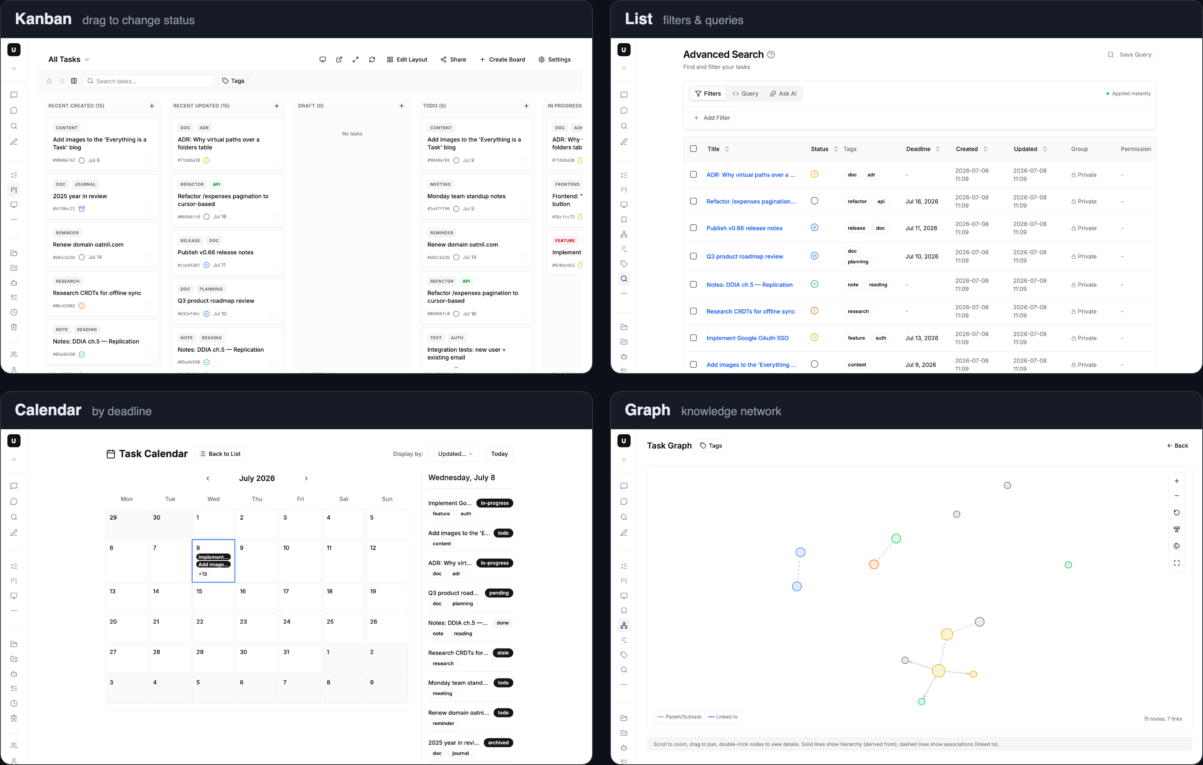Click the U logo in the List panel
1203x765 pixels.
[x=623, y=49]
